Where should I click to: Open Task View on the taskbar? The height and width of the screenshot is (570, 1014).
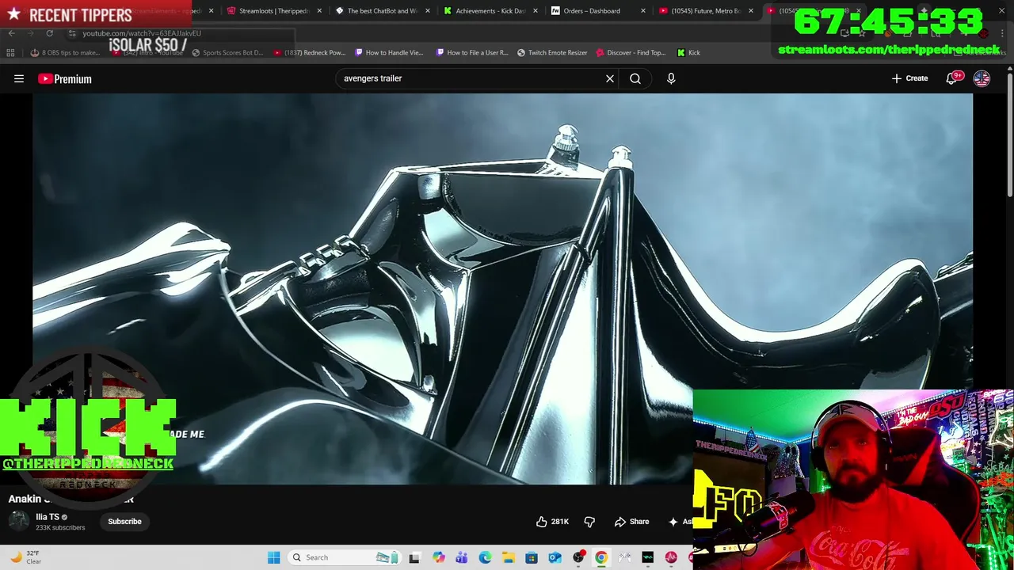(414, 557)
